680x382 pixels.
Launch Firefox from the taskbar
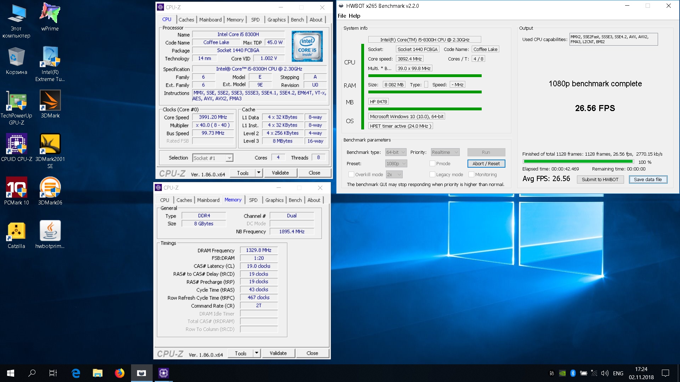pyautogui.click(x=119, y=373)
